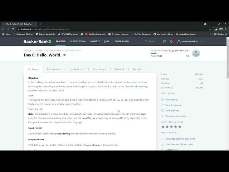Click the 30 Days of Code badge
Viewport: 229px width, 172px height.
pos(196,53)
